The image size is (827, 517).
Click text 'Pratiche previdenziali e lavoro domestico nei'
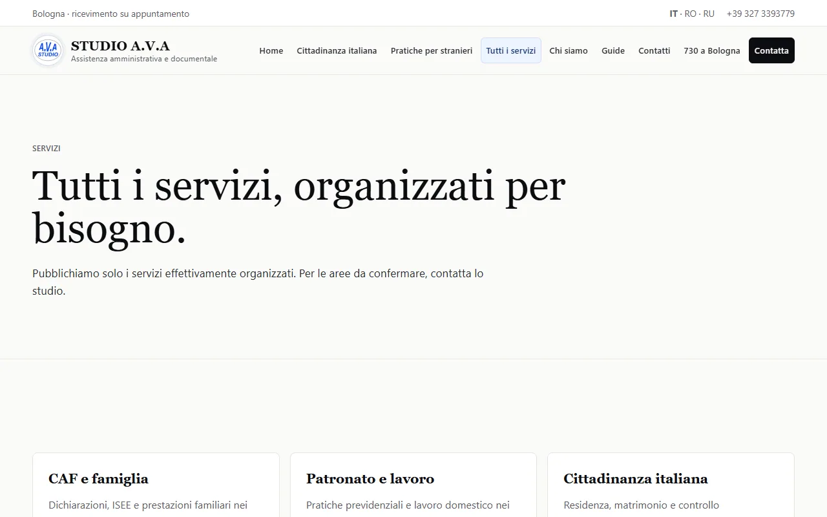(408, 505)
